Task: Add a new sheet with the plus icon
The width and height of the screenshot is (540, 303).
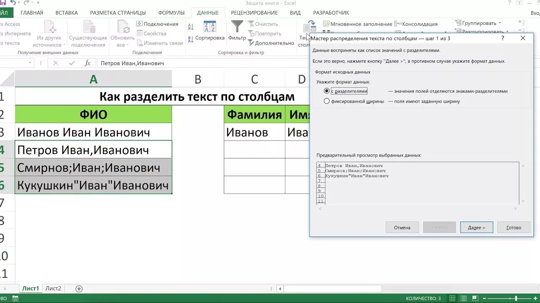Action: 79,289
